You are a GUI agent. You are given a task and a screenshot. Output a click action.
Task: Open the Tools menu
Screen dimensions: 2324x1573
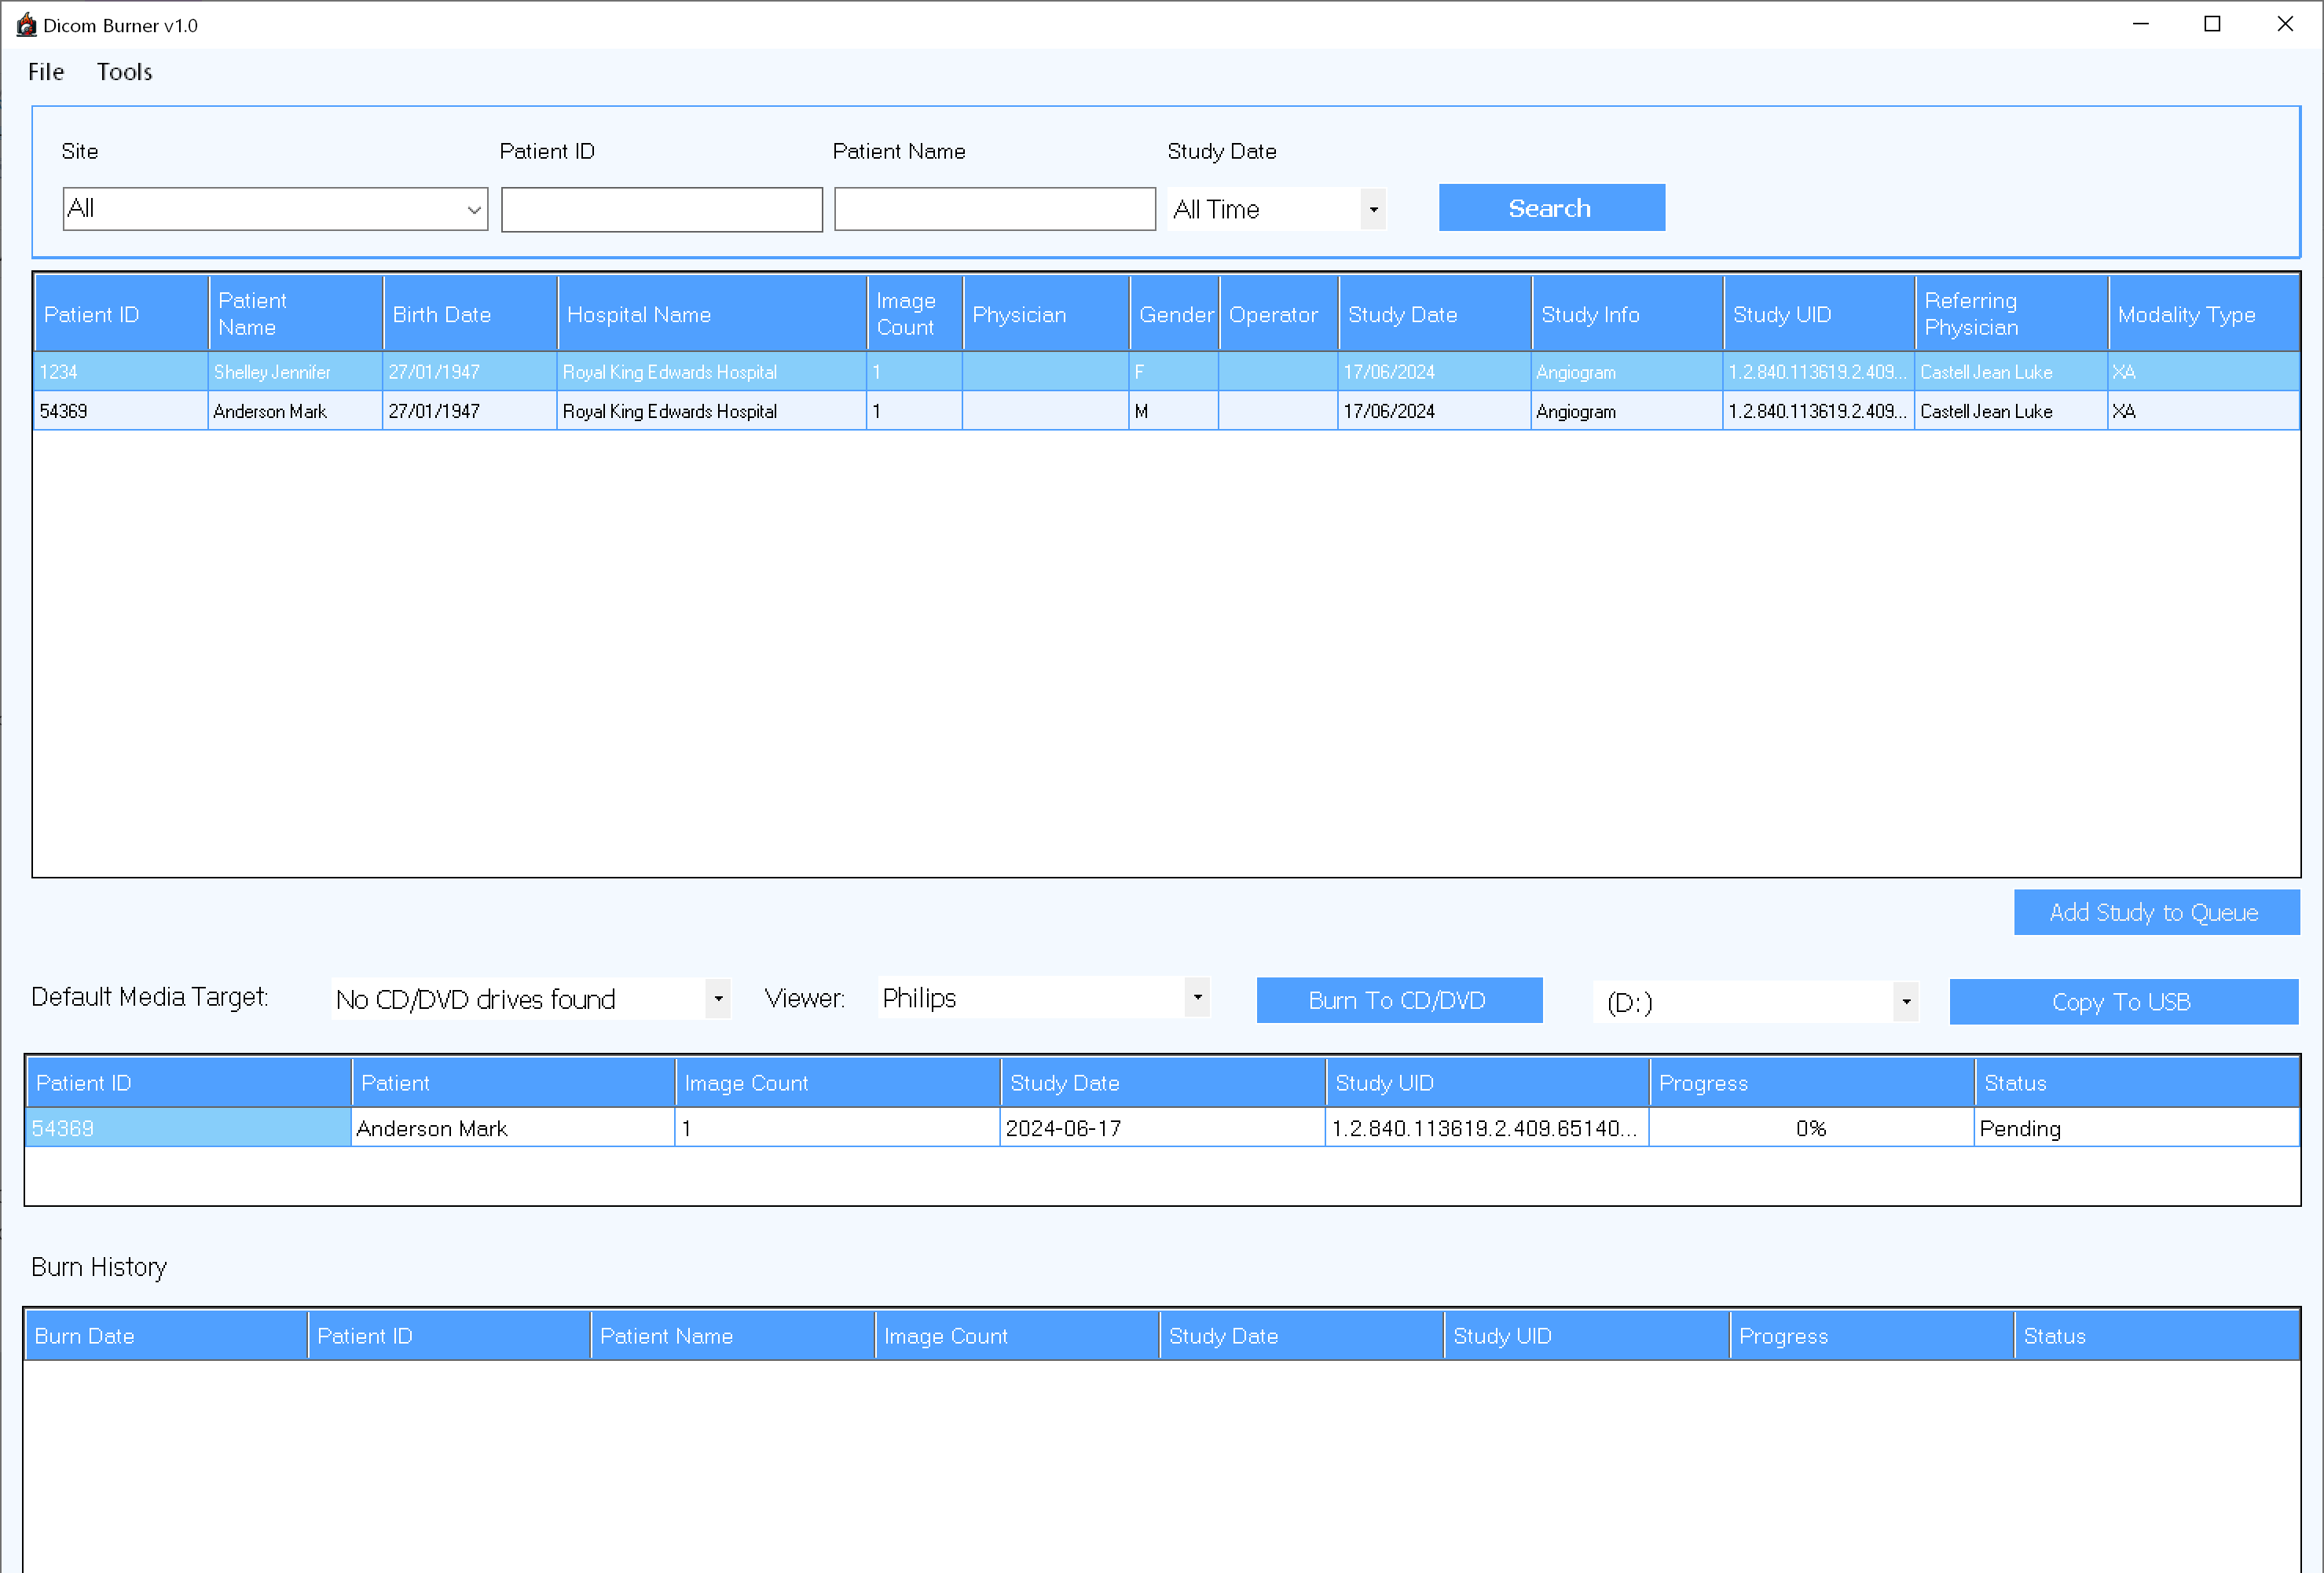tap(124, 72)
